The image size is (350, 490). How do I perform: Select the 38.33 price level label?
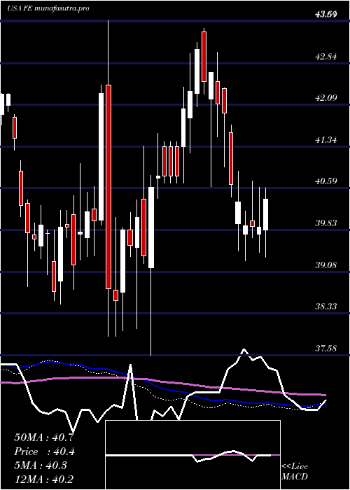(x=326, y=307)
